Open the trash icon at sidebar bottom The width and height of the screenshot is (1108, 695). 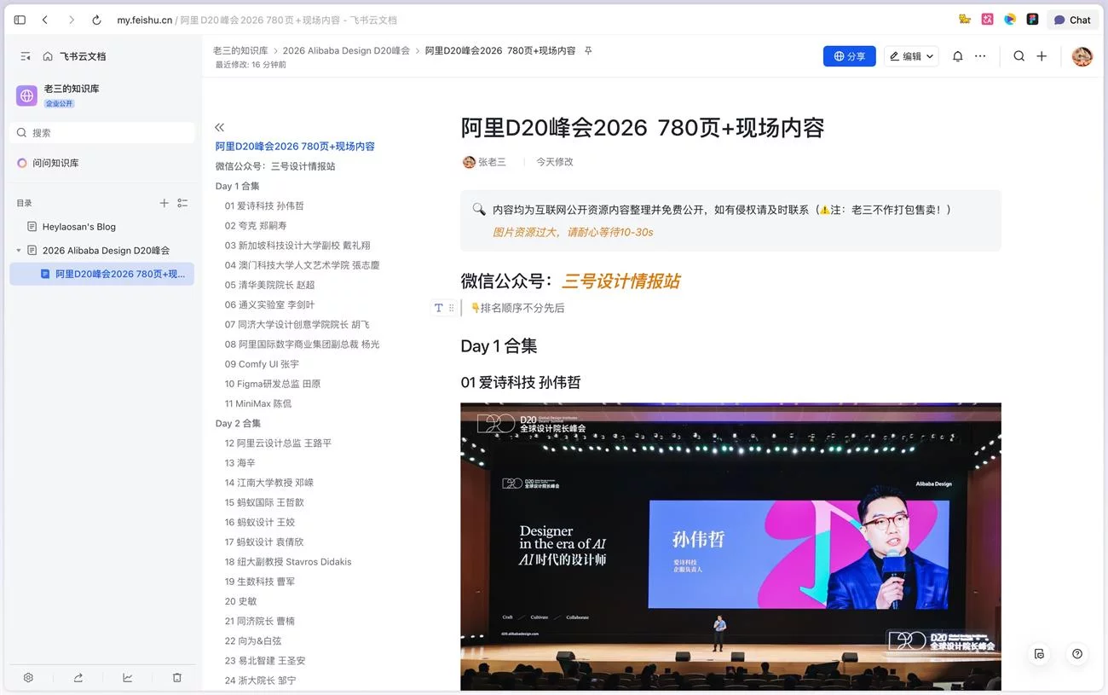point(177,678)
